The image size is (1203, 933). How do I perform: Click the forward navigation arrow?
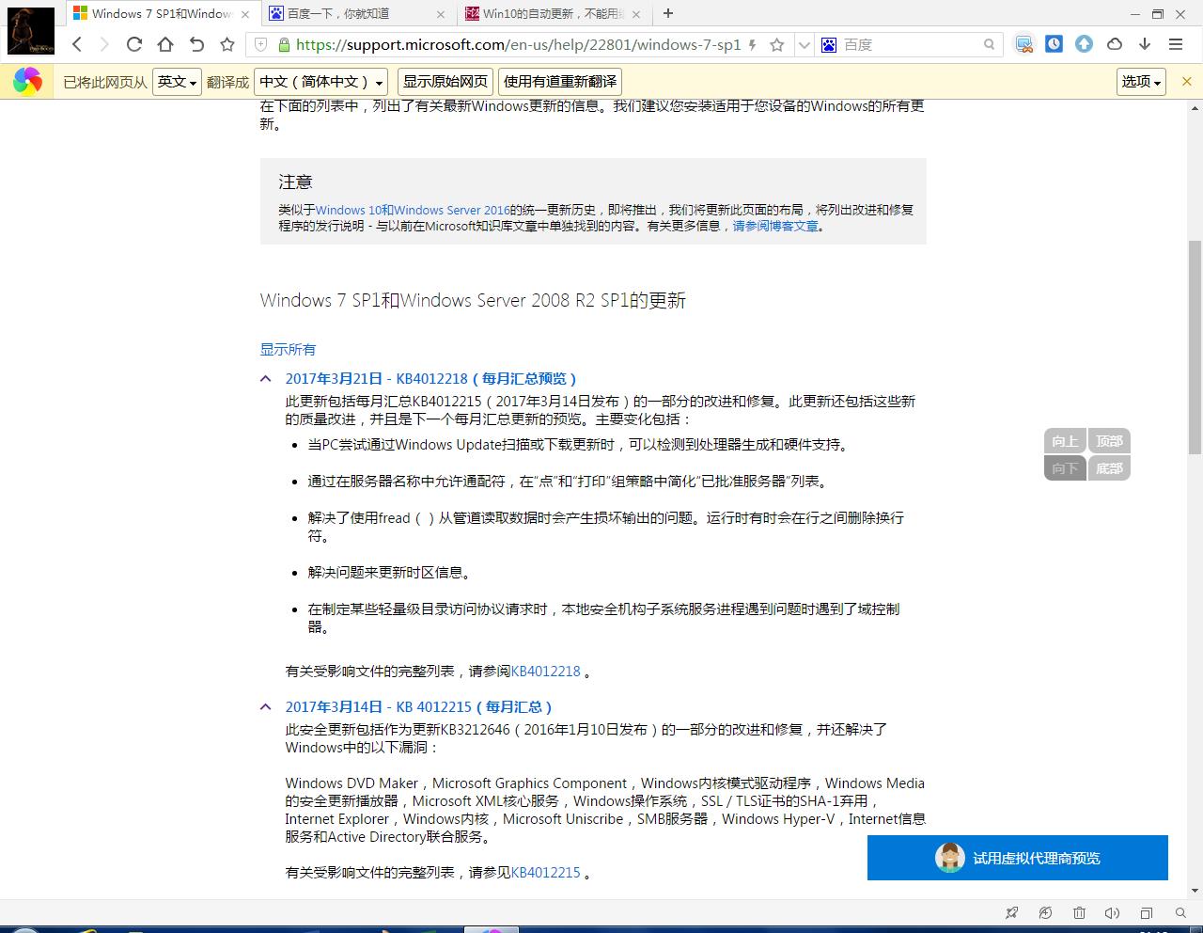tap(104, 44)
